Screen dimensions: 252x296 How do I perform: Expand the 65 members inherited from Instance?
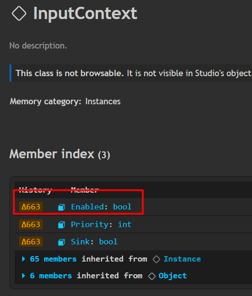tap(24, 259)
